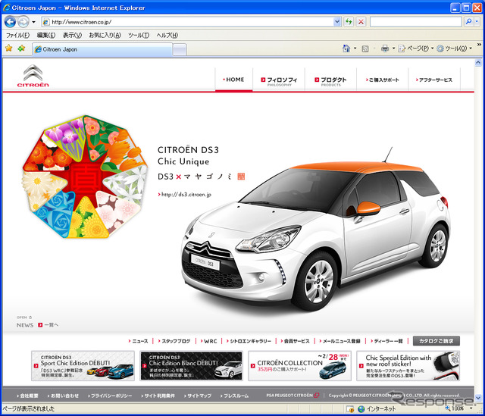Click the page scrollbar up arrow
The height and width of the screenshot is (416, 485).
click(x=478, y=63)
